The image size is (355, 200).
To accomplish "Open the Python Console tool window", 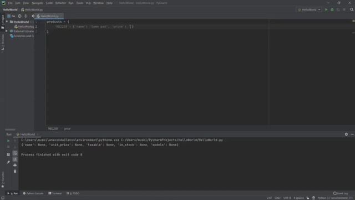I will [x=33, y=193].
